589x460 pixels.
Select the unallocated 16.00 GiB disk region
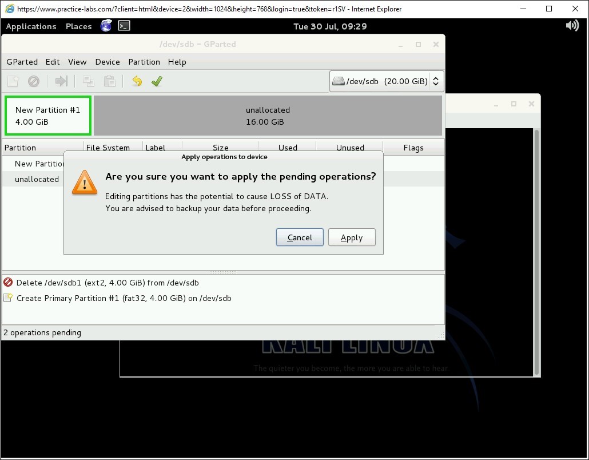[x=268, y=116]
